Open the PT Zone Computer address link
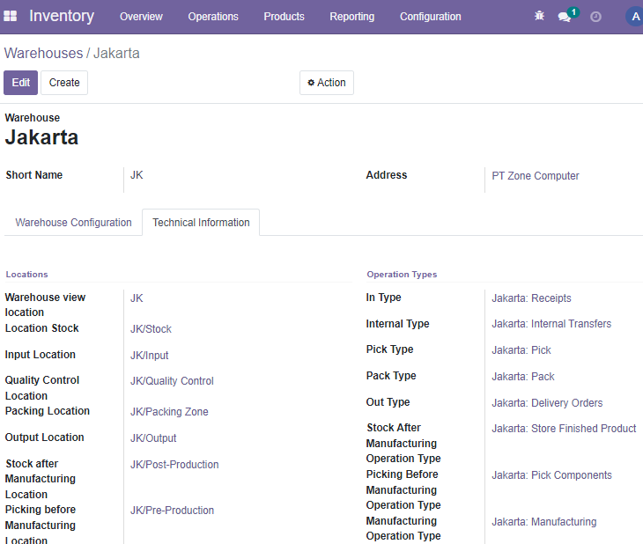Viewport: 643px width, 544px height. pos(536,176)
